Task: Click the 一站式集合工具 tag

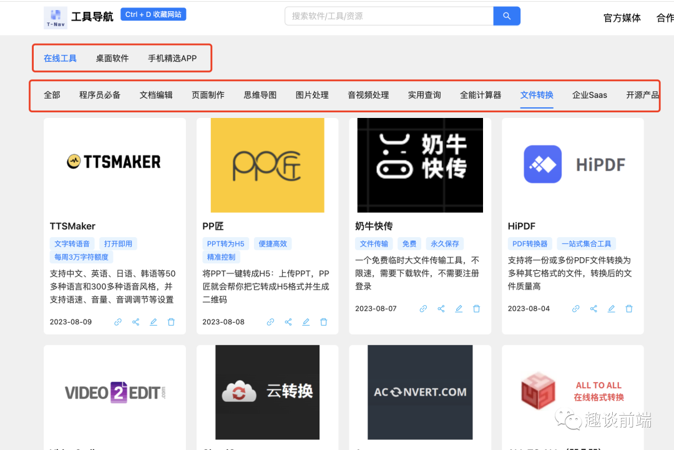Action: pos(586,243)
